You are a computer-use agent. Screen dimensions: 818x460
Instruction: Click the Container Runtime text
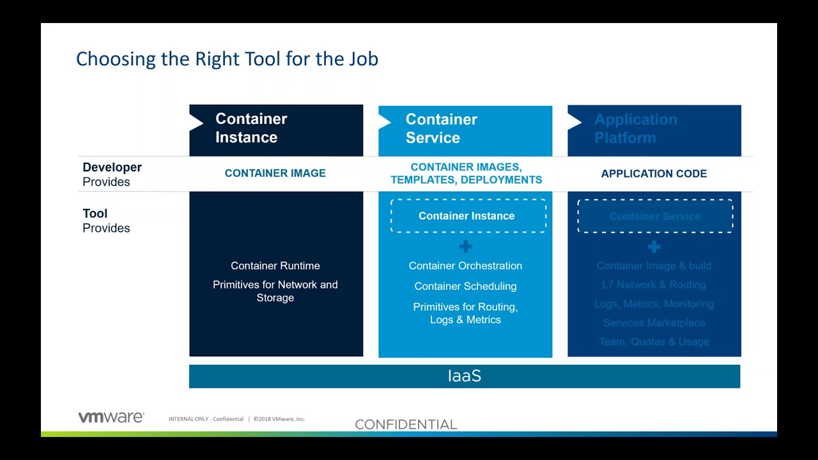pos(275,266)
